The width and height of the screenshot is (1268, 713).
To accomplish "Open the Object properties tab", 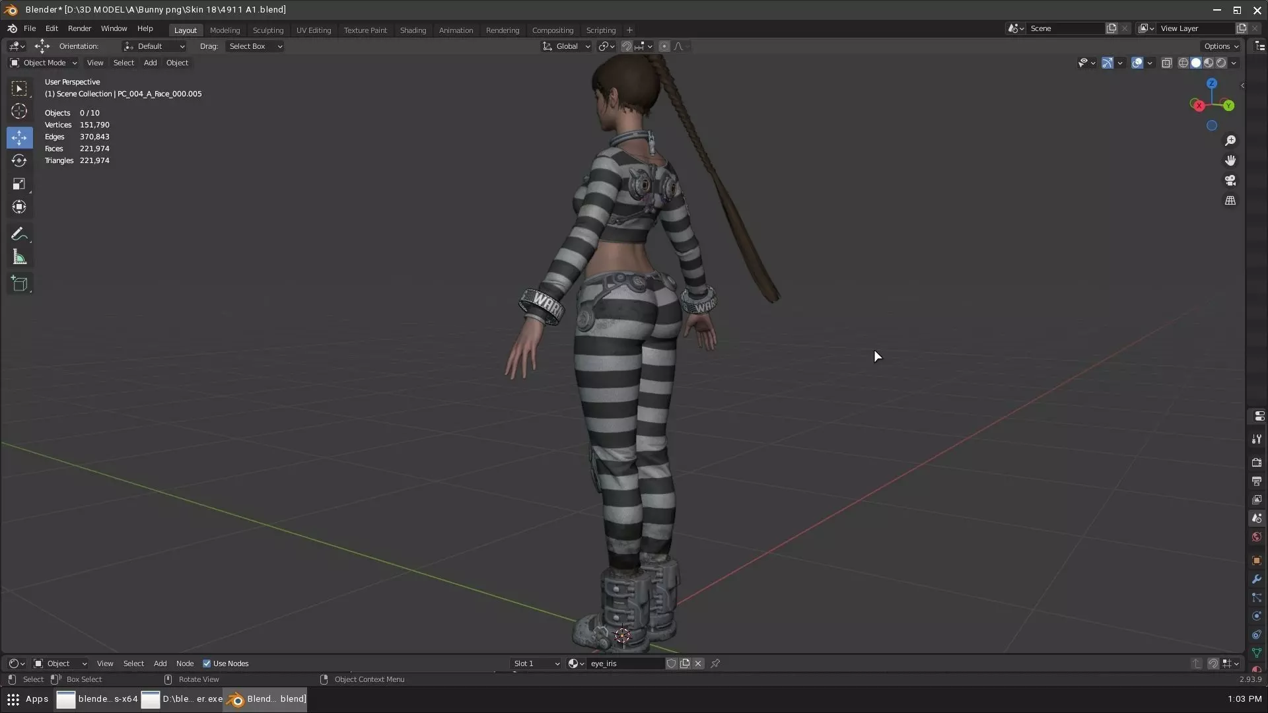I will 1257,560.
